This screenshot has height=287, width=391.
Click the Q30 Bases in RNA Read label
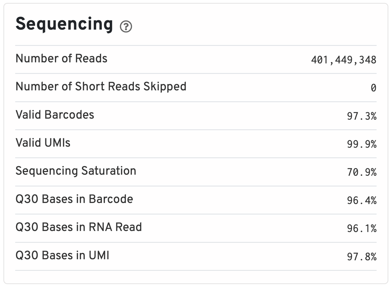click(x=79, y=227)
